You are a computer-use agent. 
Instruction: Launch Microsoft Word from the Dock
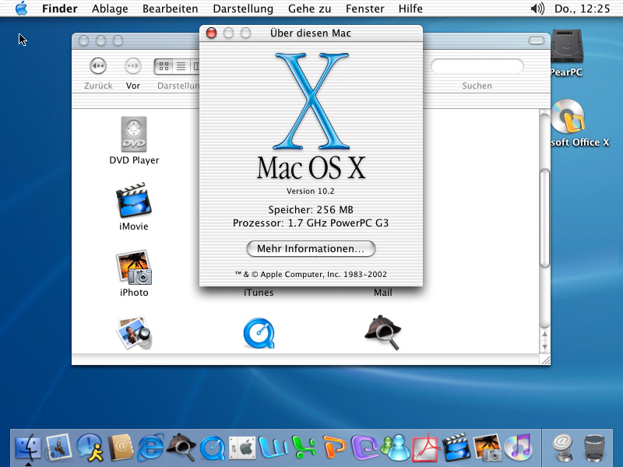(273, 447)
